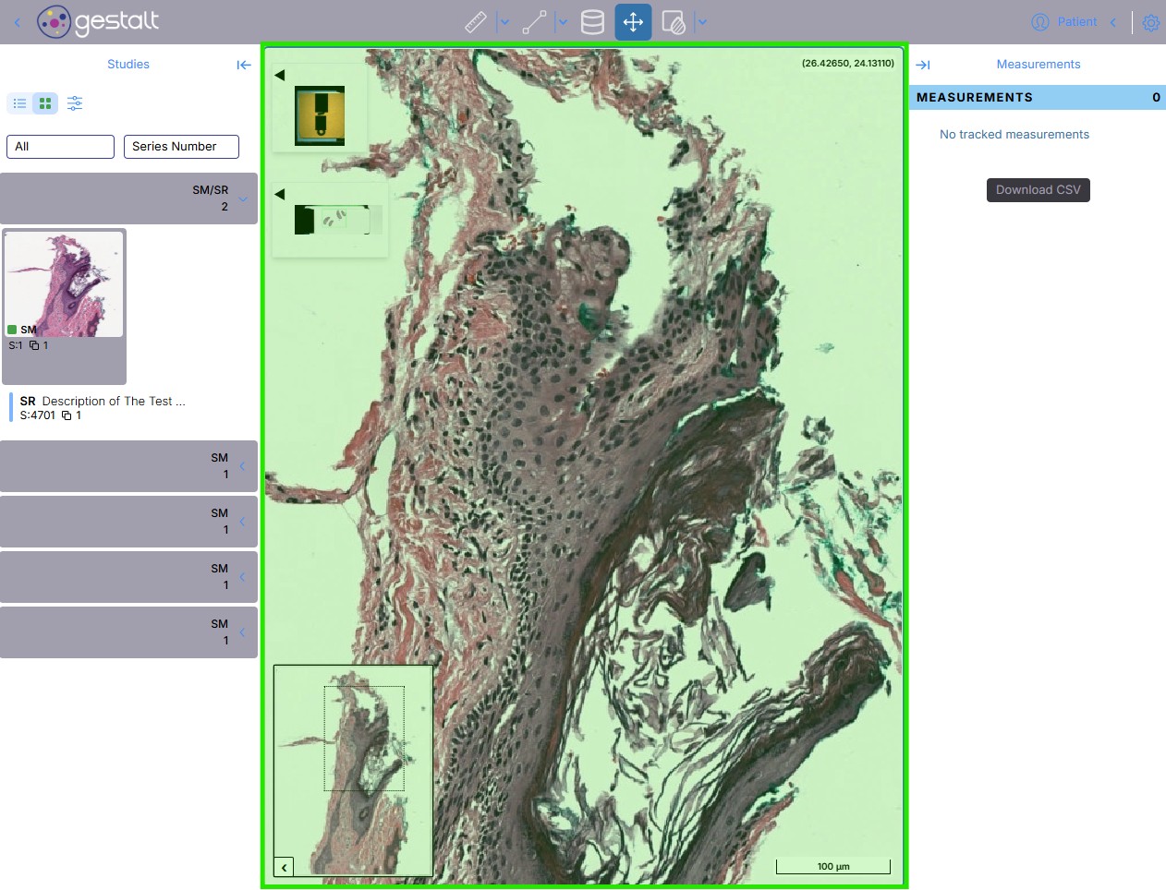
Task: Collapse the Measurements panel with arrow icon
Action: pos(923,65)
